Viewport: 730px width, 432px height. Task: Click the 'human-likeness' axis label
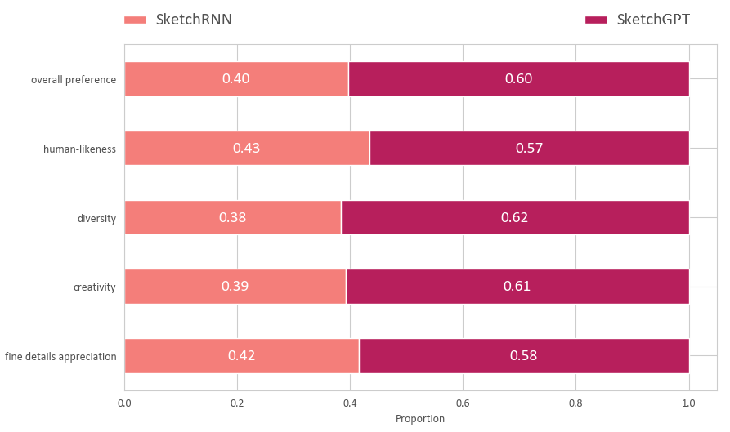79,149
